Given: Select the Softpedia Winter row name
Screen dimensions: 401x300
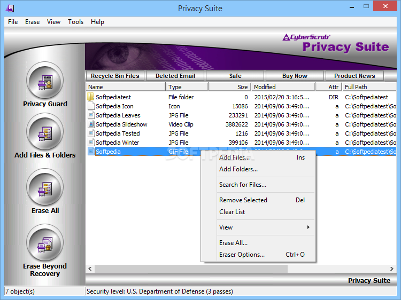Looking at the screenshot, I should (118, 143).
